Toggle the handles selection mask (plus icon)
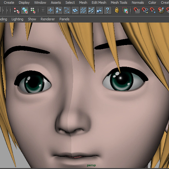 point(51,10)
